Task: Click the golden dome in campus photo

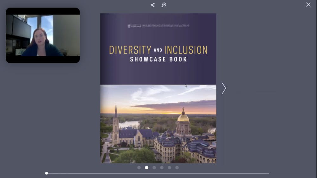Action: pyautogui.click(x=183, y=118)
